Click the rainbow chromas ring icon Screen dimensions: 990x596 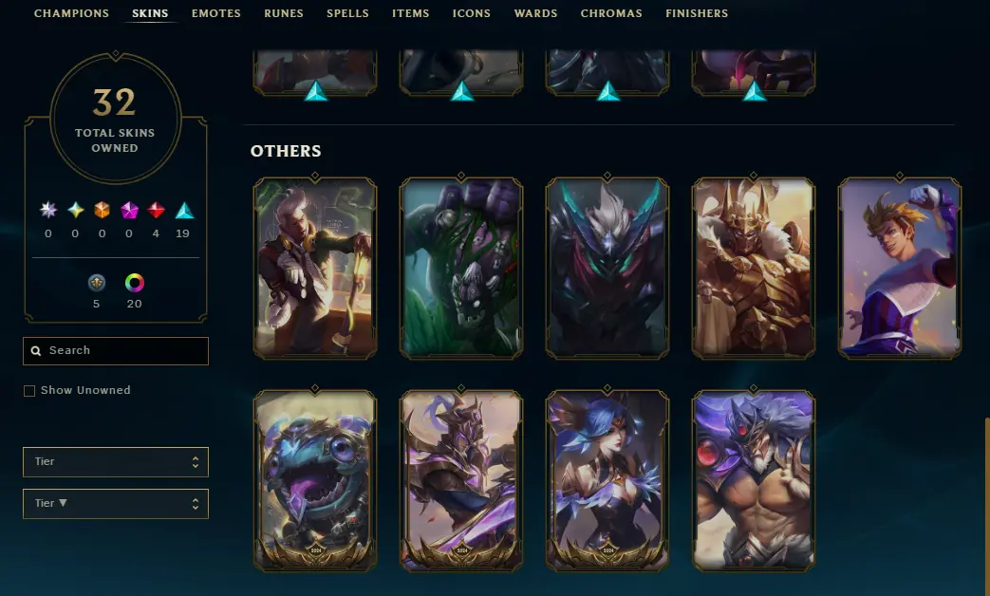(x=135, y=283)
